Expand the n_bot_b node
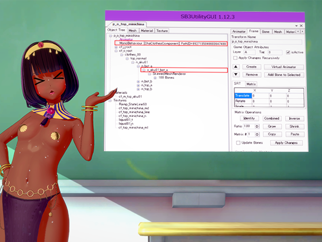Image resolution: width=322 pixels, height=242 pixels. pyautogui.click(x=138, y=81)
